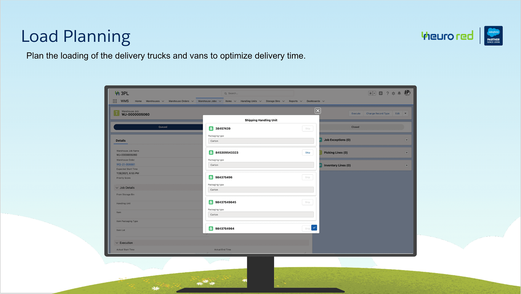Click the handling unit icon for 98437549645

pos(211,202)
